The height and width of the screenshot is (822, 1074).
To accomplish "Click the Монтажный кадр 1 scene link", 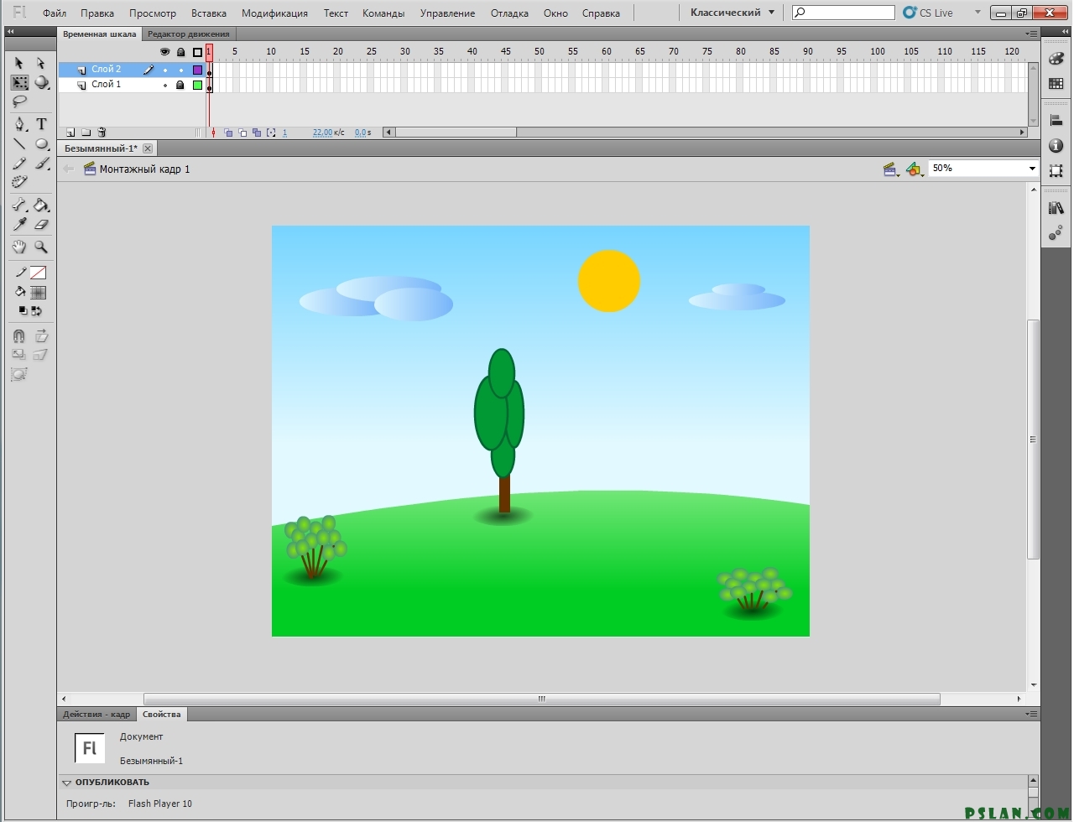I will [x=144, y=169].
